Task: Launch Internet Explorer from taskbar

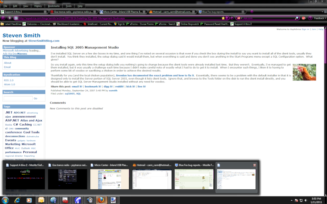Action: point(17,200)
